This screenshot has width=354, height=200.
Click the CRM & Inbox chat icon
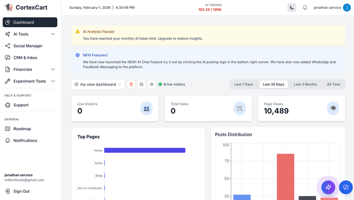pos(7,58)
